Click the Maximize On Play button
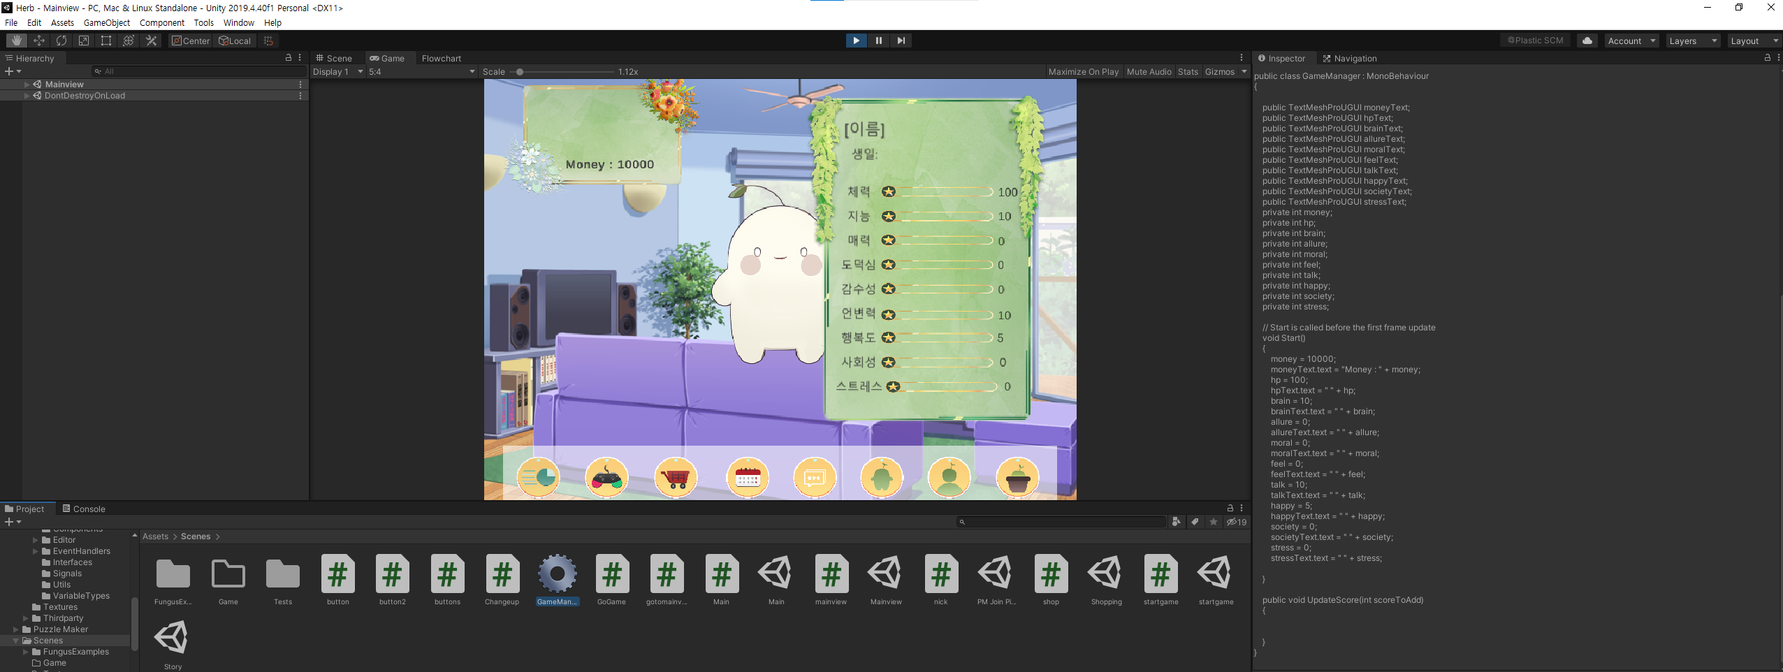 pyautogui.click(x=1082, y=71)
